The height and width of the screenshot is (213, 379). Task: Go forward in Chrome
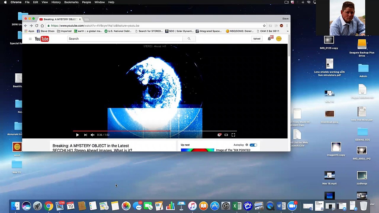click(x=31, y=26)
